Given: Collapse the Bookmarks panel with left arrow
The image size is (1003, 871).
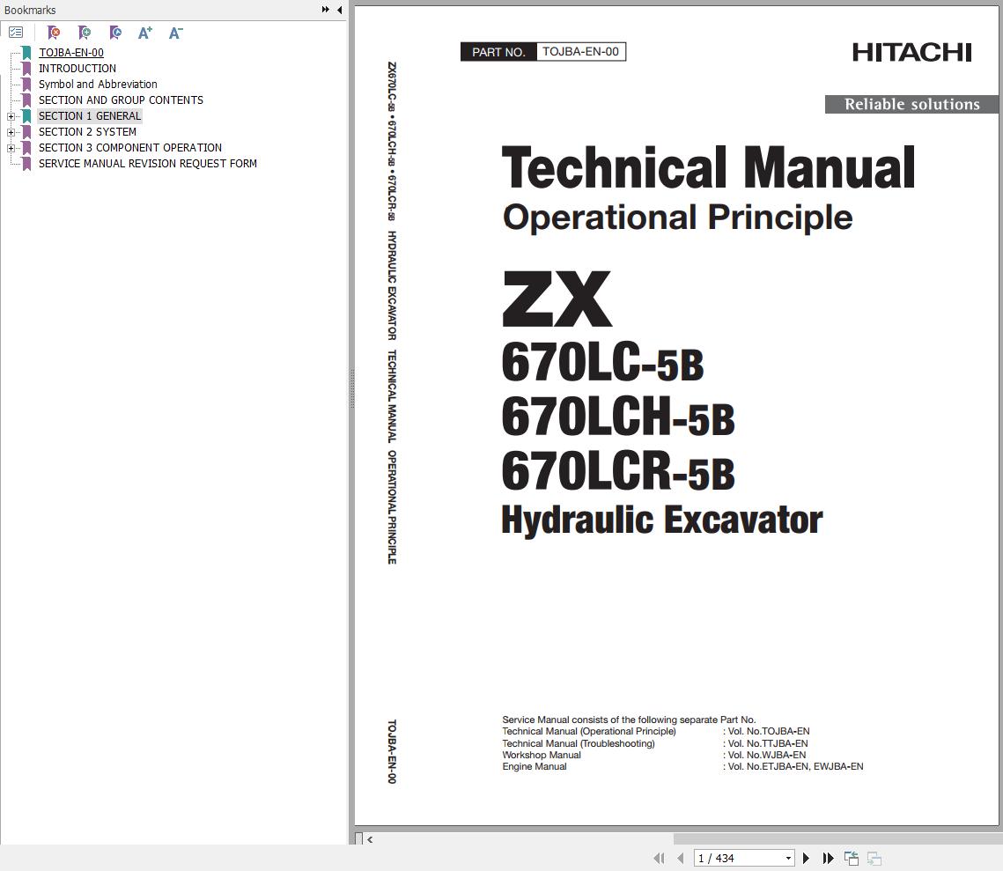Looking at the screenshot, I should coord(339,10).
